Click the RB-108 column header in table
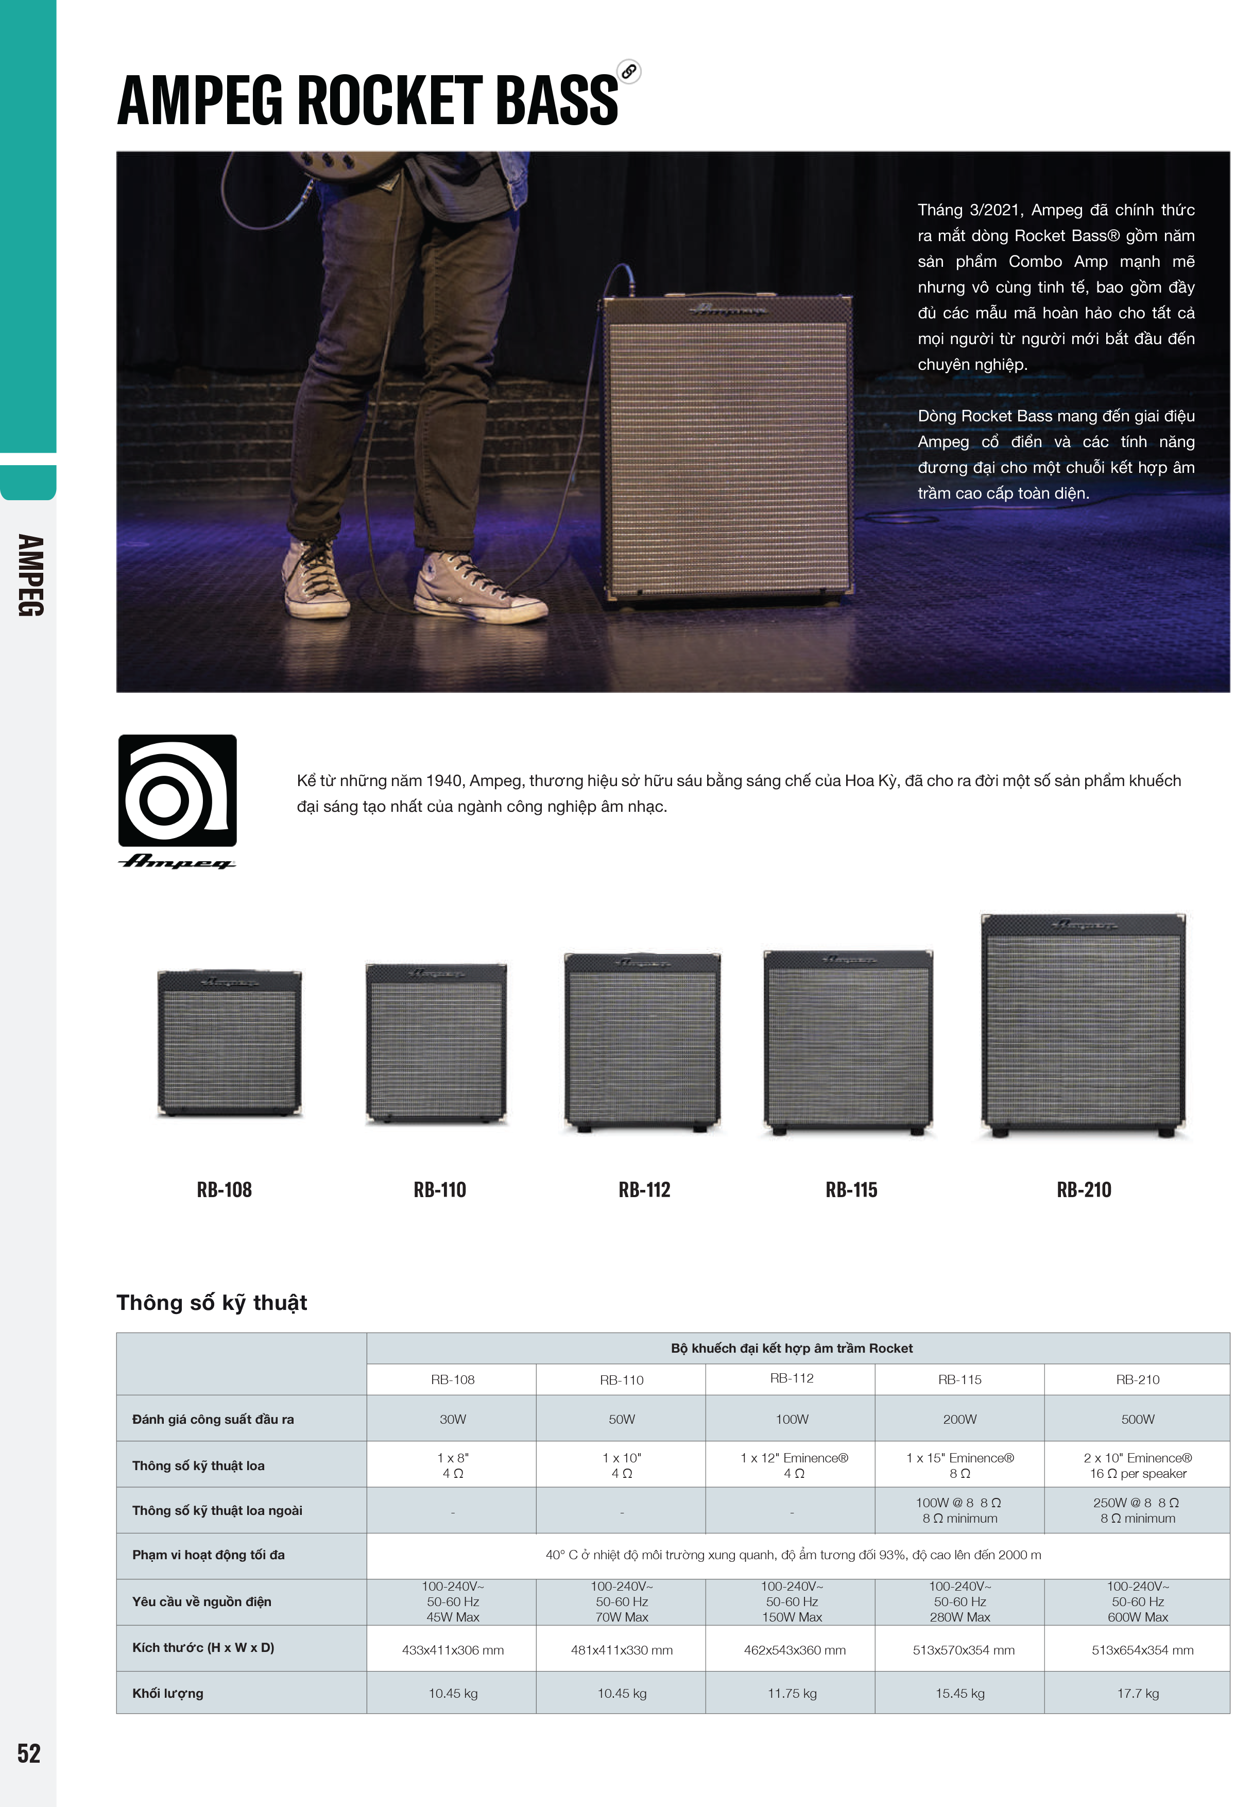This screenshot has width=1235, height=1807. (452, 1379)
